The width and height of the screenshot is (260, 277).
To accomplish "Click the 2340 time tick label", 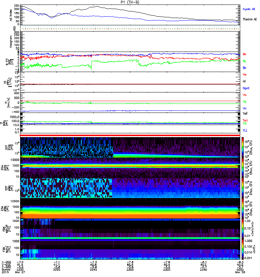I will click(203, 270).
